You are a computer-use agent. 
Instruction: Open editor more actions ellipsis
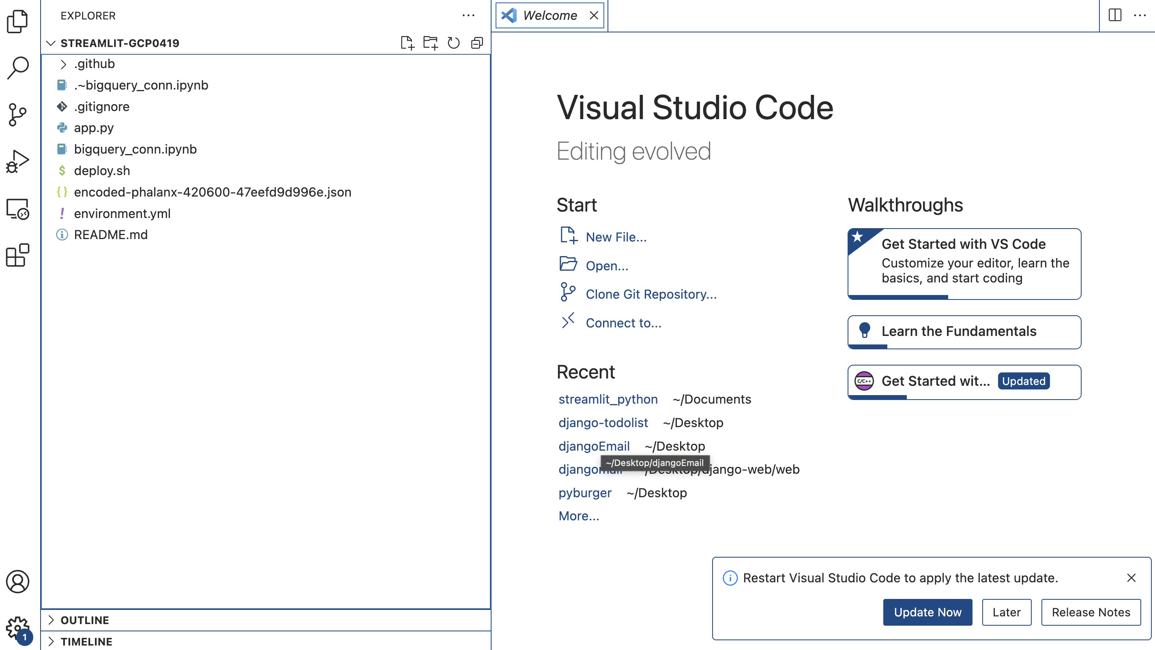click(x=1140, y=15)
